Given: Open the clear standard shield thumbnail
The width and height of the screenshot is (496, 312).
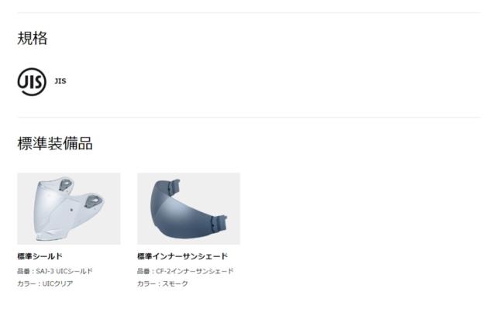Looking at the screenshot, I should tap(69, 208).
